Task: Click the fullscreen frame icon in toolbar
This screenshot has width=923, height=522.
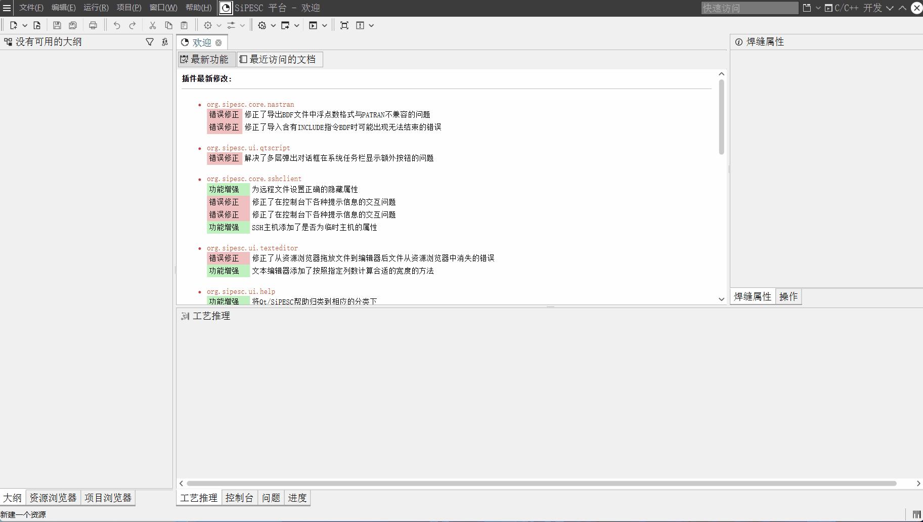Action: 344,25
